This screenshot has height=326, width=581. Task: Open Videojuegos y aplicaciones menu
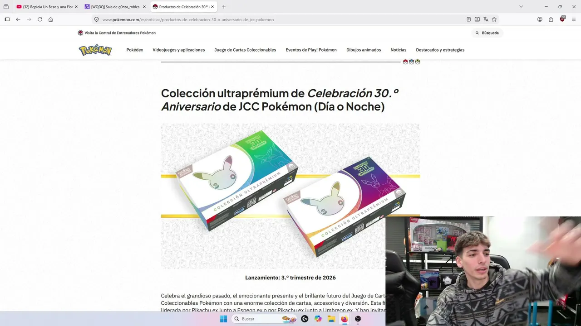click(x=179, y=50)
